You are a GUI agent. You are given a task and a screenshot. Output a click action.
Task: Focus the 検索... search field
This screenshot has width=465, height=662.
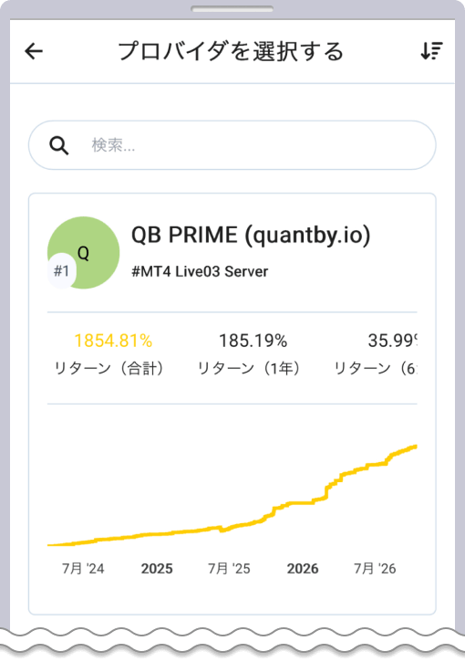pyautogui.click(x=232, y=145)
